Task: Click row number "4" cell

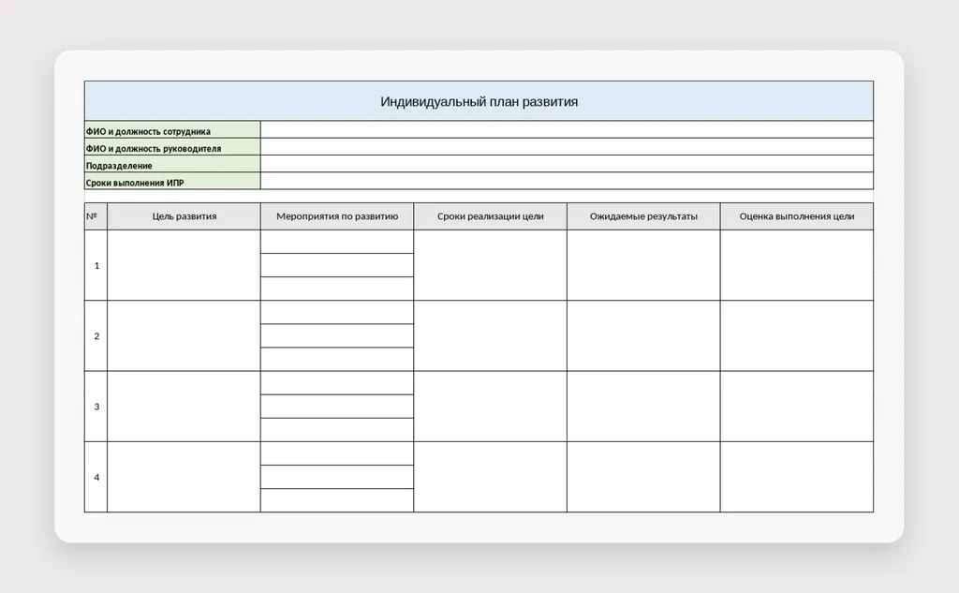Action: (x=96, y=477)
